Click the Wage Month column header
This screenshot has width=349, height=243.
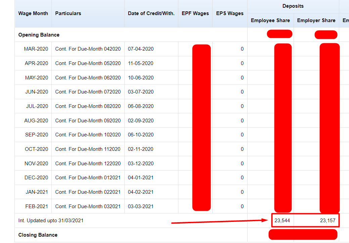pos(33,13)
